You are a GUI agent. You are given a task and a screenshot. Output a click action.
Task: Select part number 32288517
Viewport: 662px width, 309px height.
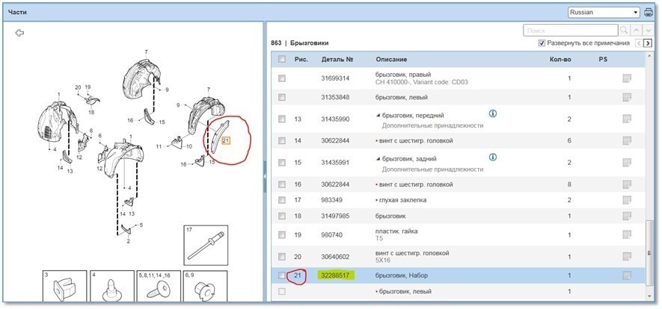[x=336, y=275]
